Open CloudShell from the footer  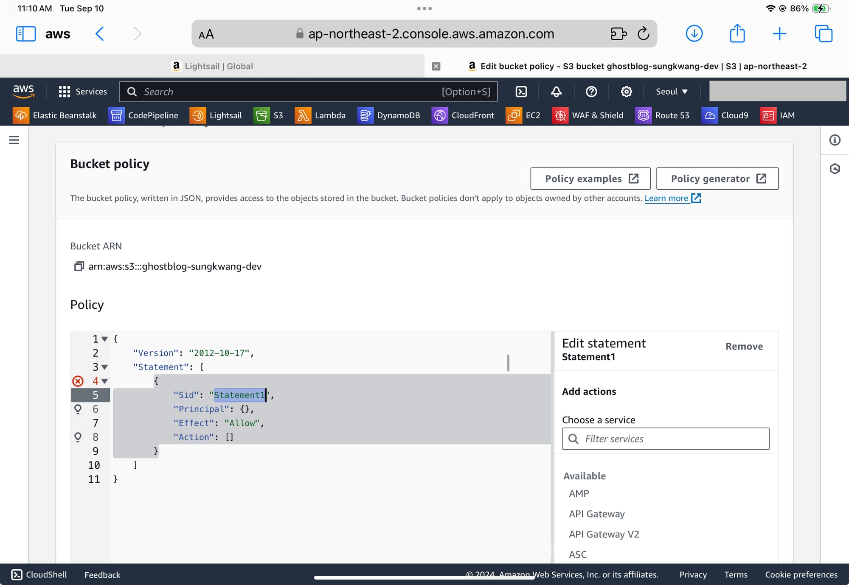[x=39, y=574]
